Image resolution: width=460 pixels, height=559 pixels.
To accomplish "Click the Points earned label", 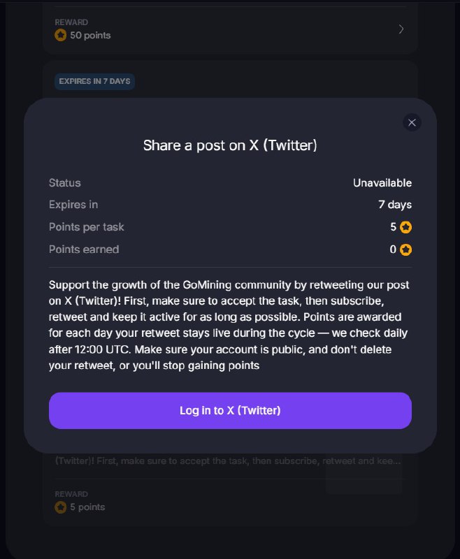I will 84,249.
